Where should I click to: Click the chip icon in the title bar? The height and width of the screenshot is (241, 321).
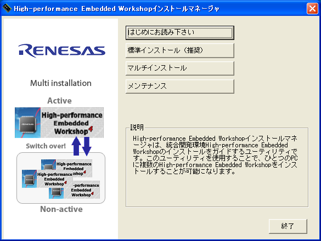(x=7, y=8)
